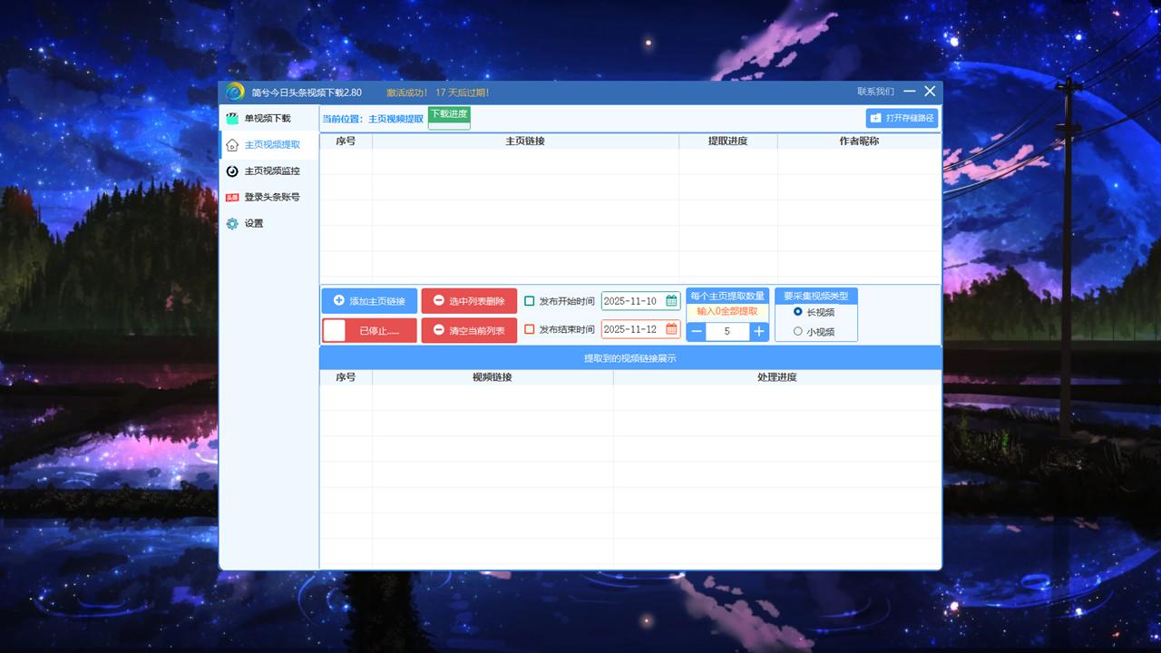Screen dimensions: 1161x653
Task: Click 打开存储路径 button
Action: pos(902,118)
